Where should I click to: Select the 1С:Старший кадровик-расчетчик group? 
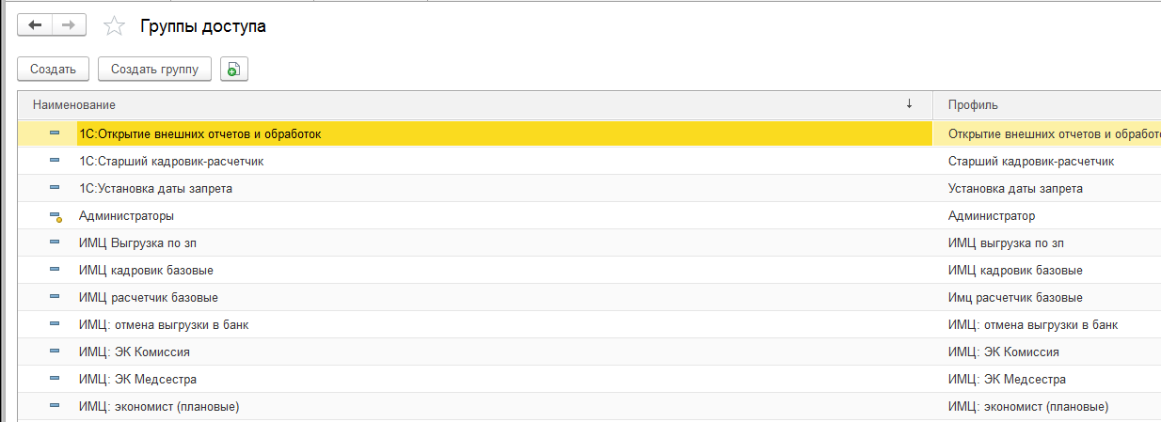point(171,161)
